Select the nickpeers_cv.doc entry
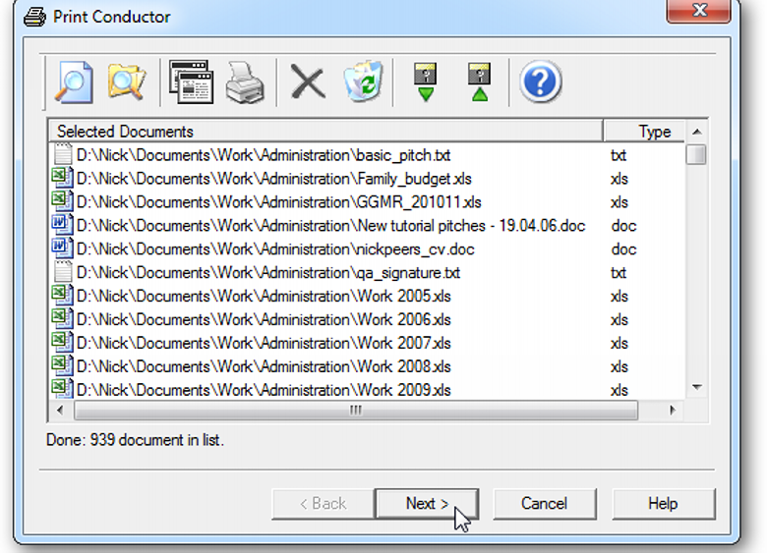 (x=275, y=249)
